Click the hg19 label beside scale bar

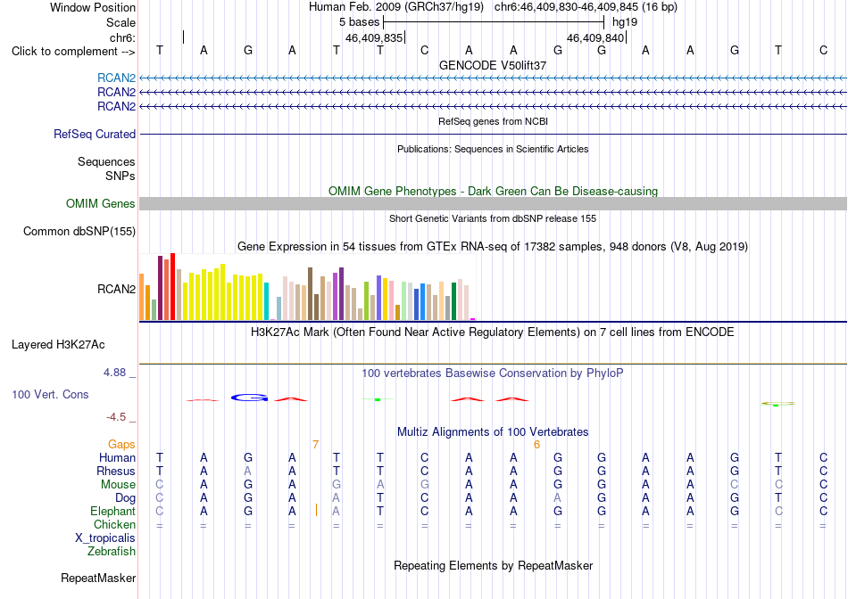(625, 22)
